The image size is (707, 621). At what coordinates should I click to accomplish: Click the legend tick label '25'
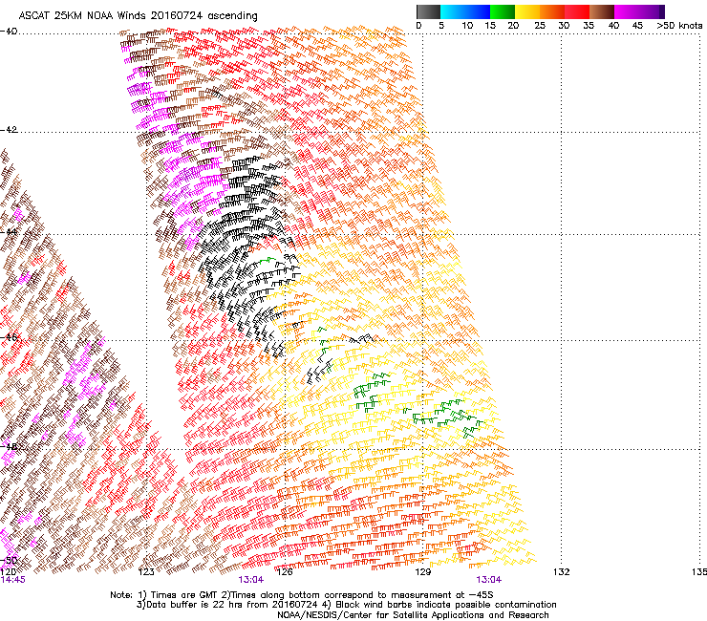pyautogui.click(x=540, y=26)
